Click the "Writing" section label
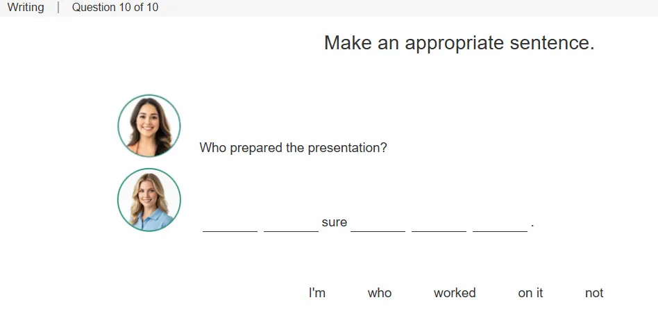Screen dimensions: 658x325 point(26,7)
